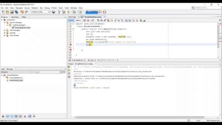Click the Debug Project toolbar icon

tap(74, 12)
